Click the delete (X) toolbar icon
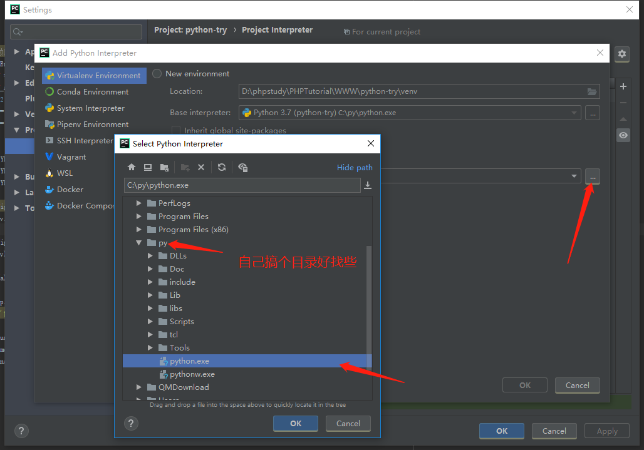 201,167
